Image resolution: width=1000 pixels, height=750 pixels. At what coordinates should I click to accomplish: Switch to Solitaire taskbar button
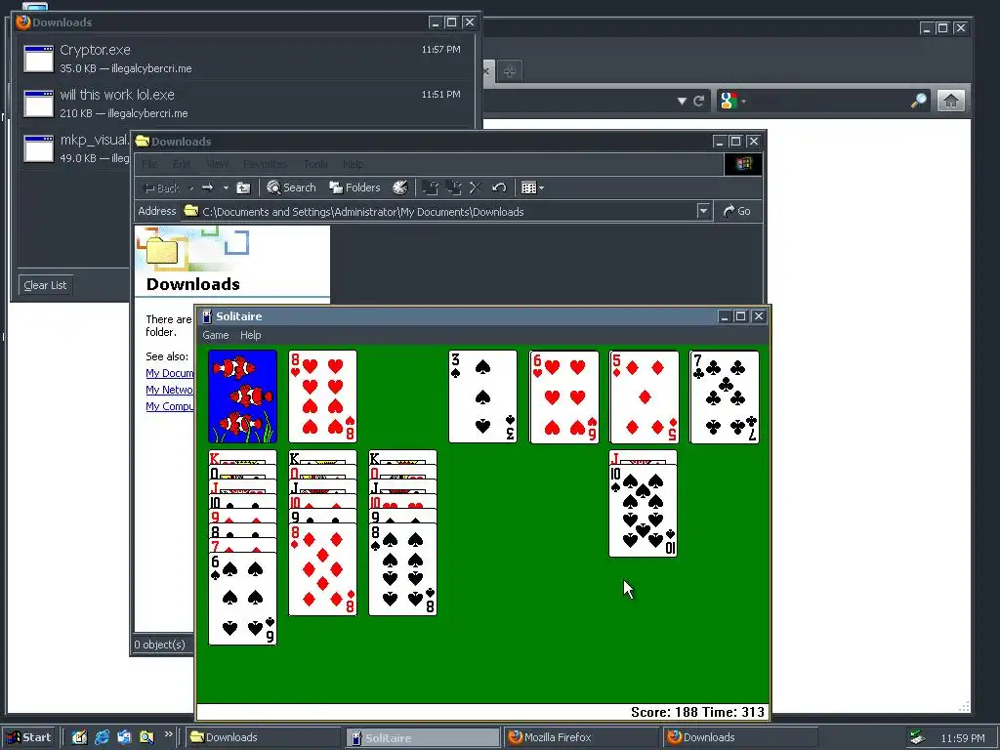[423, 737]
